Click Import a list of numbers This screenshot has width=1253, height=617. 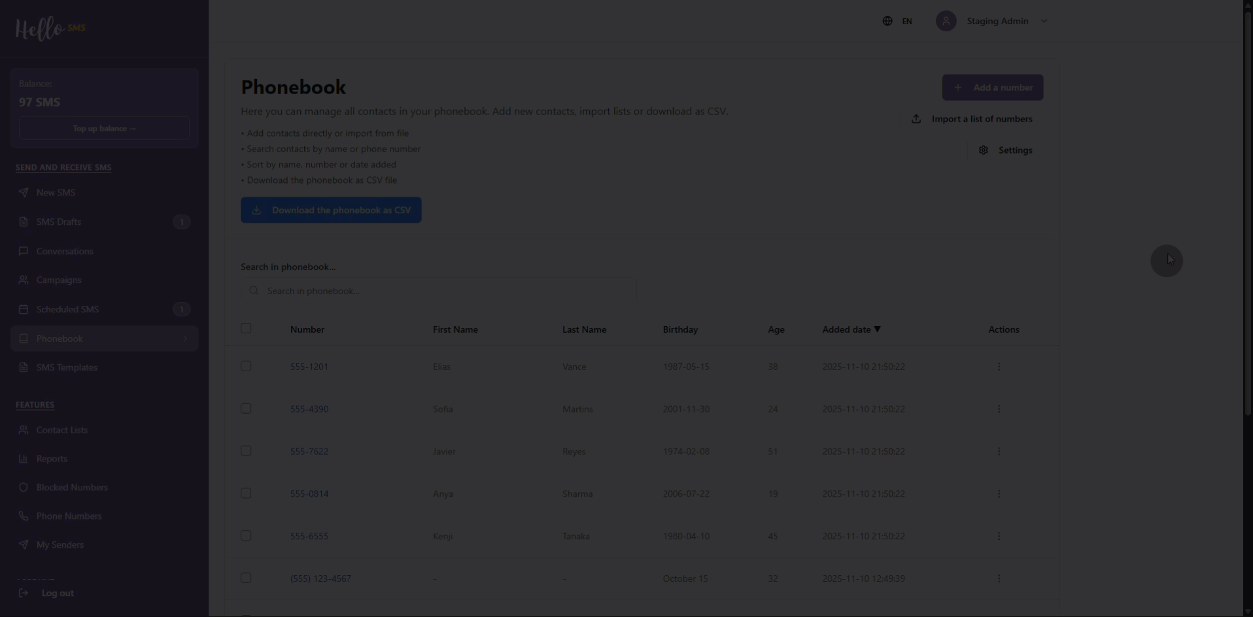tap(972, 119)
